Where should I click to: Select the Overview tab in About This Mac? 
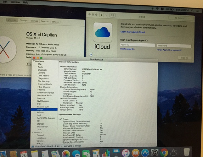point(12,20)
